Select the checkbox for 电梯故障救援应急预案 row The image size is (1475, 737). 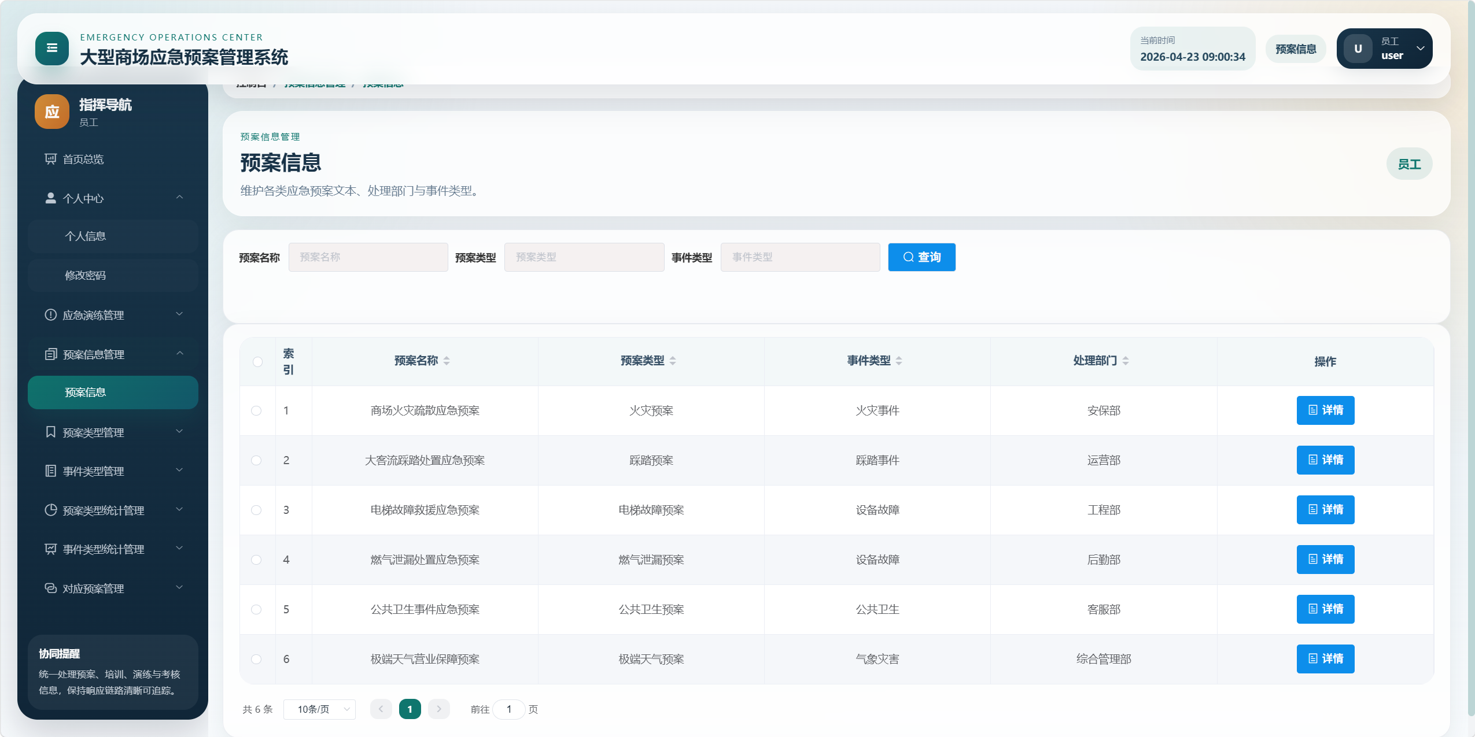(256, 510)
